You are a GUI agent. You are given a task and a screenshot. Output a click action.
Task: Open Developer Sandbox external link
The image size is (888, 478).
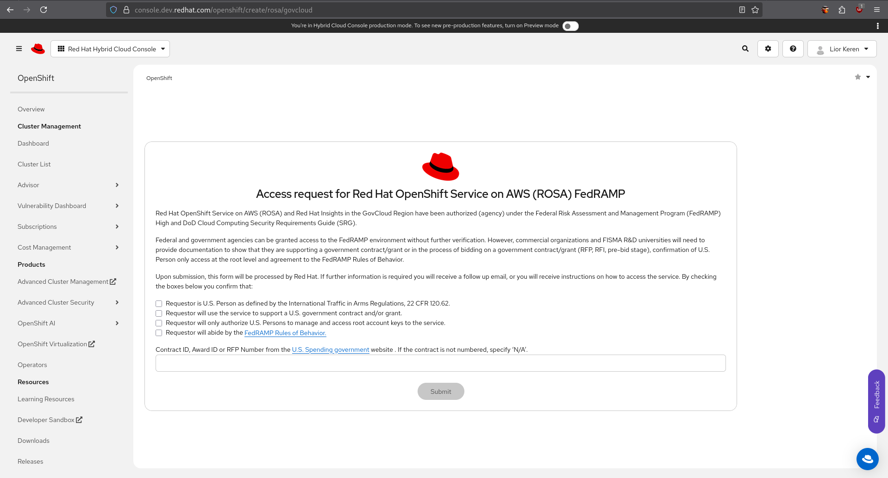50,420
